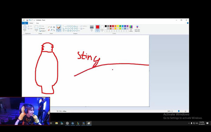The width and height of the screenshot is (211, 132).
Task: Select the Color picker eyedropper tool
Action: tap(51, 30)
